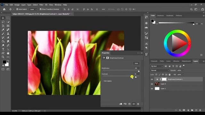This screenshot has height=115, width=205.
Task: Select the Dodge tool
Action: point(3,45)
